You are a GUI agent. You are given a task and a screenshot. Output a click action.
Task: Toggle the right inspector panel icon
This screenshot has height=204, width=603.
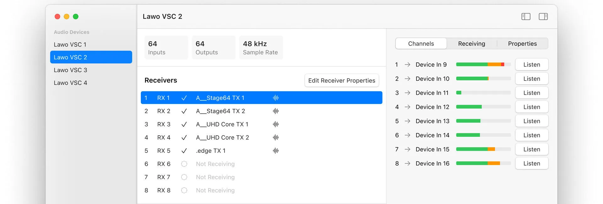[543, 17]
